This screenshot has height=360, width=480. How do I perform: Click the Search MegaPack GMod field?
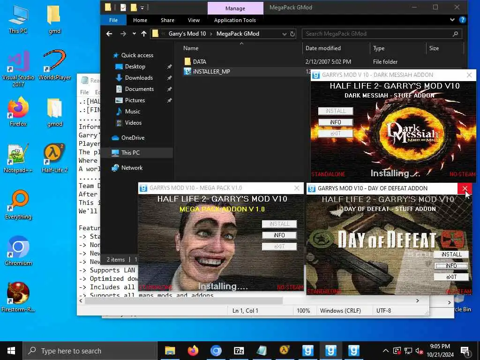pos(382,34)
